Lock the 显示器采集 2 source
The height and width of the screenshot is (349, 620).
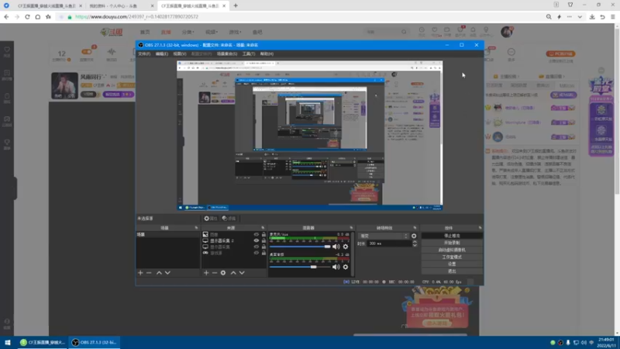click(x=263, y=240)
